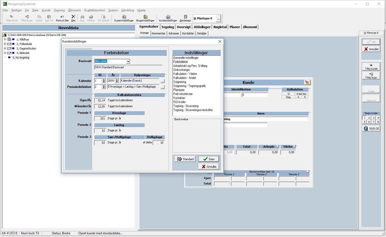Screen dimensions: 386x237
Task: Switch to the Tegning tab
Action: point(167,27)
